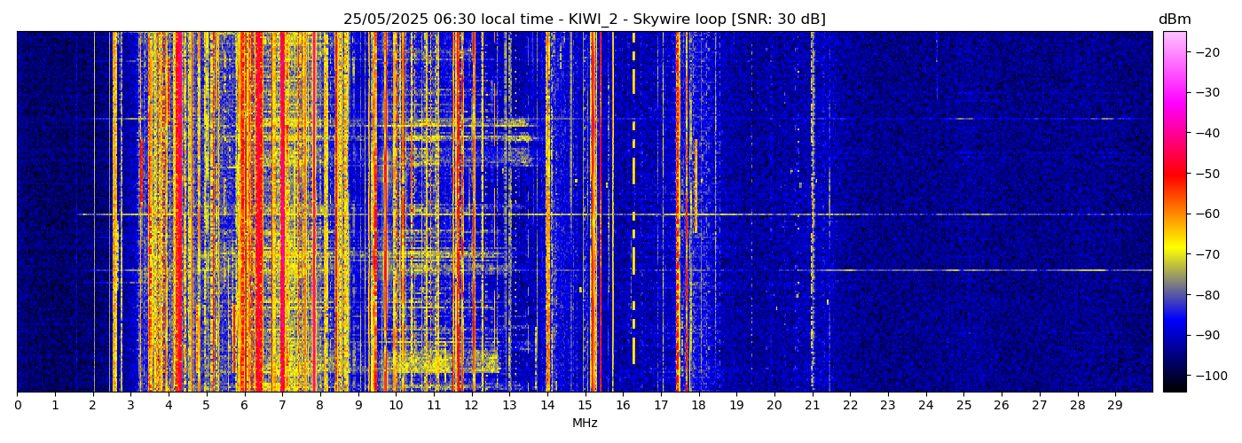Click the 5 MHz axis tick label

(206, 405)
